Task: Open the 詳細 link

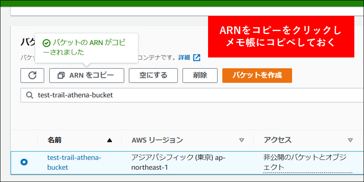Action: coord(184,57)
